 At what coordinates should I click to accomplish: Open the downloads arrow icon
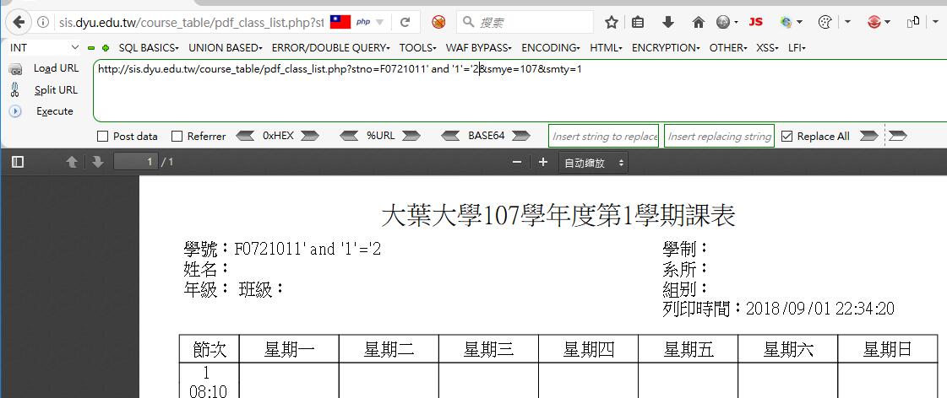point(668,22)
